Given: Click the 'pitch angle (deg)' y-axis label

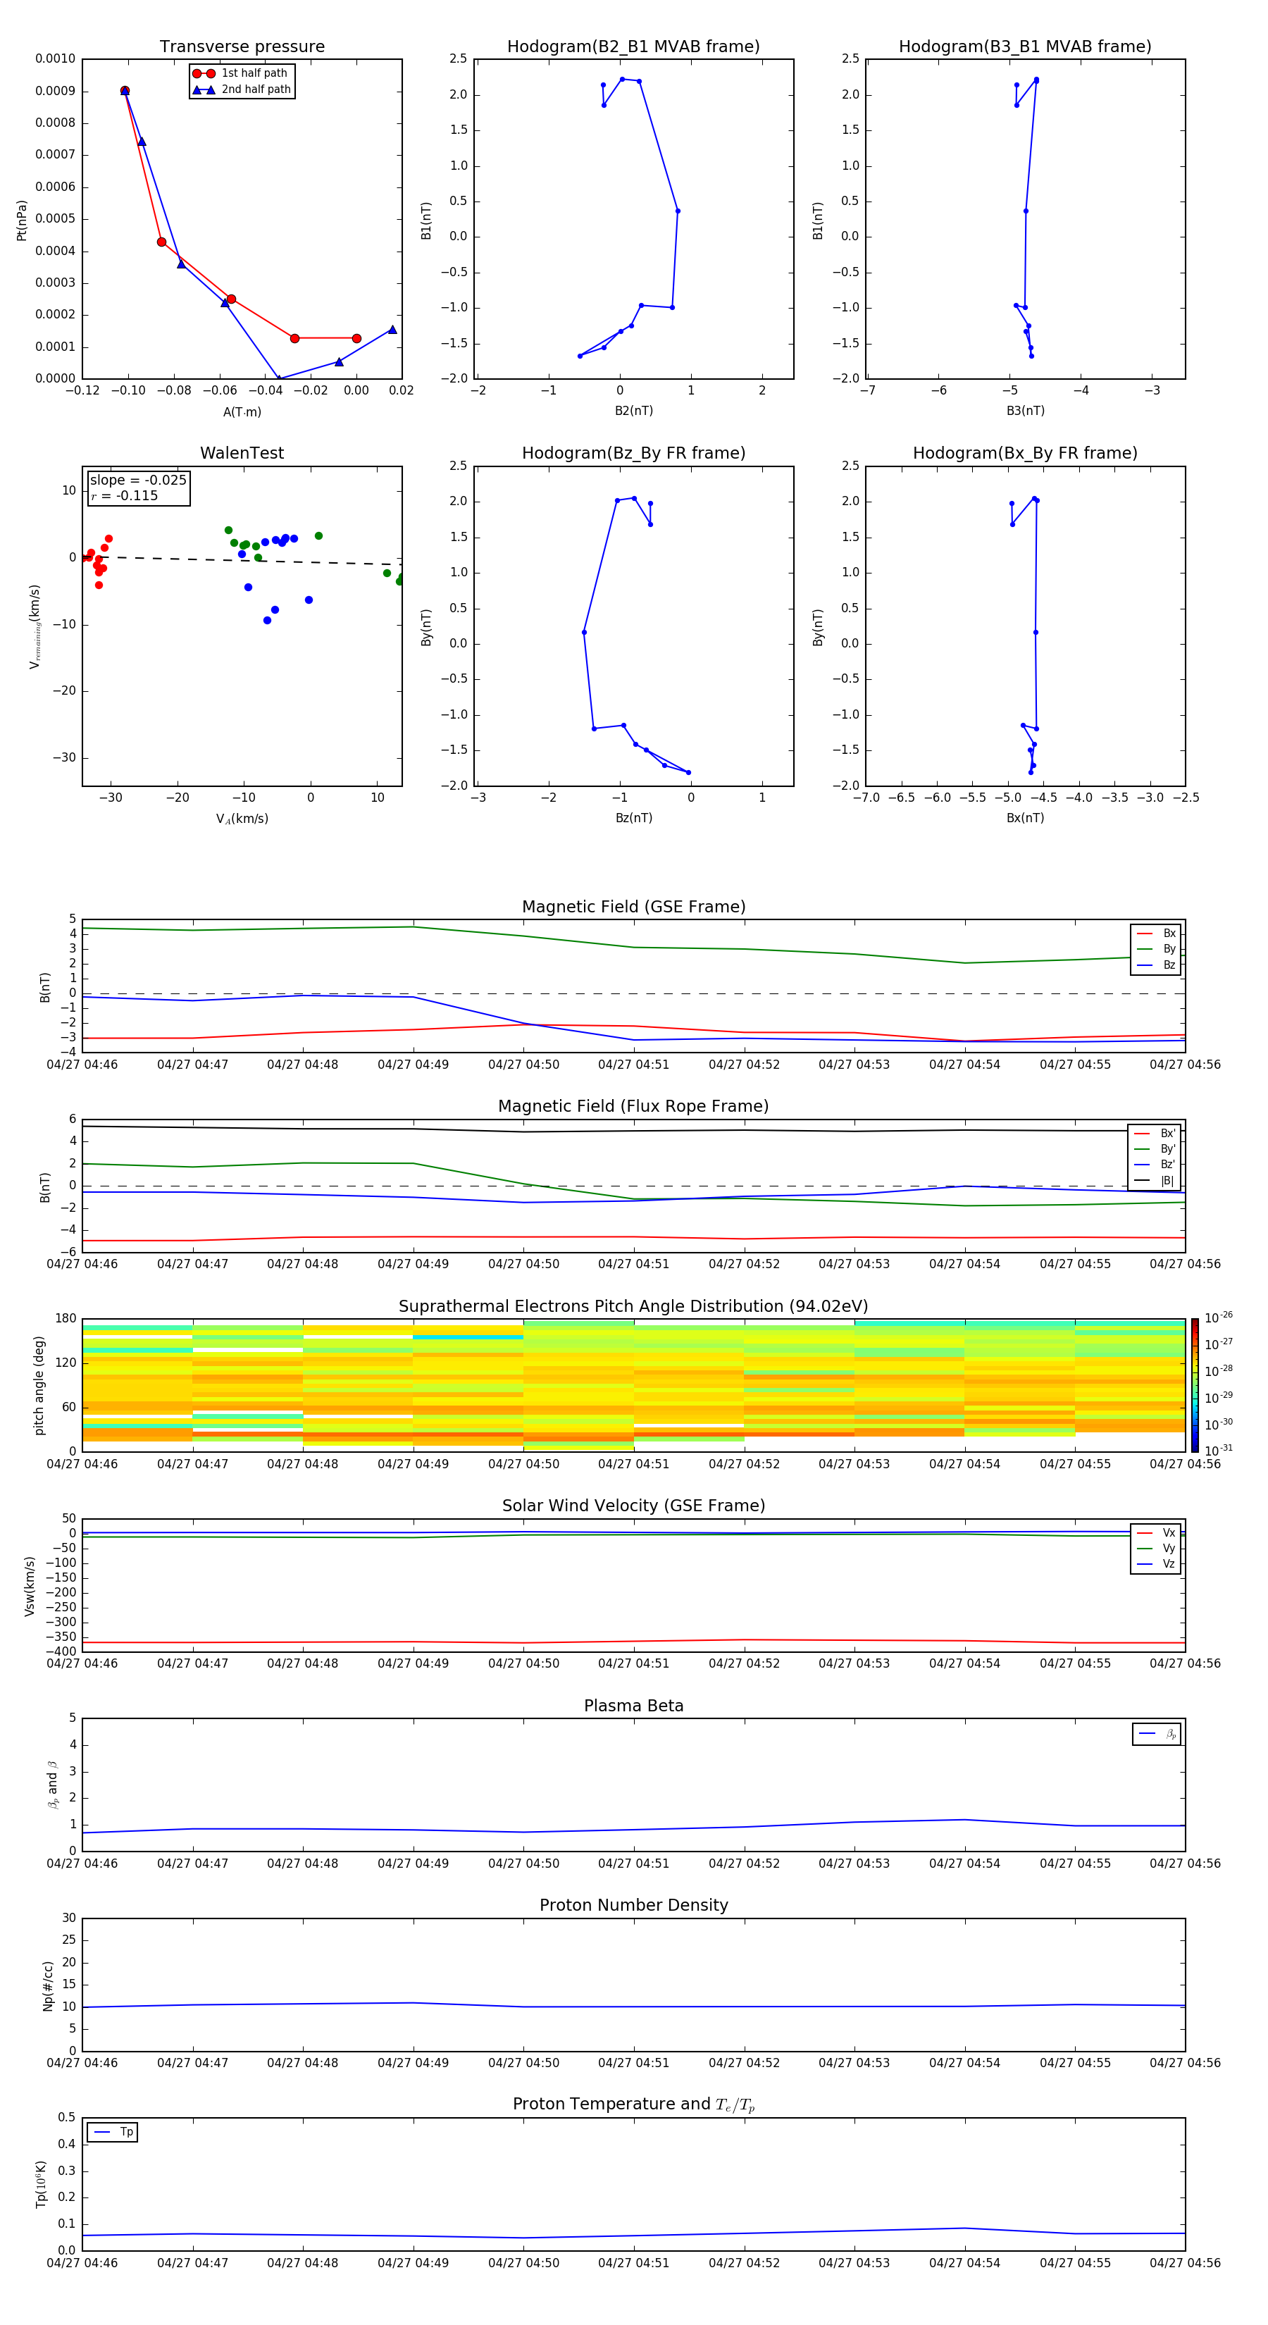Looking at the screenshot, I should coord(39,1385).
